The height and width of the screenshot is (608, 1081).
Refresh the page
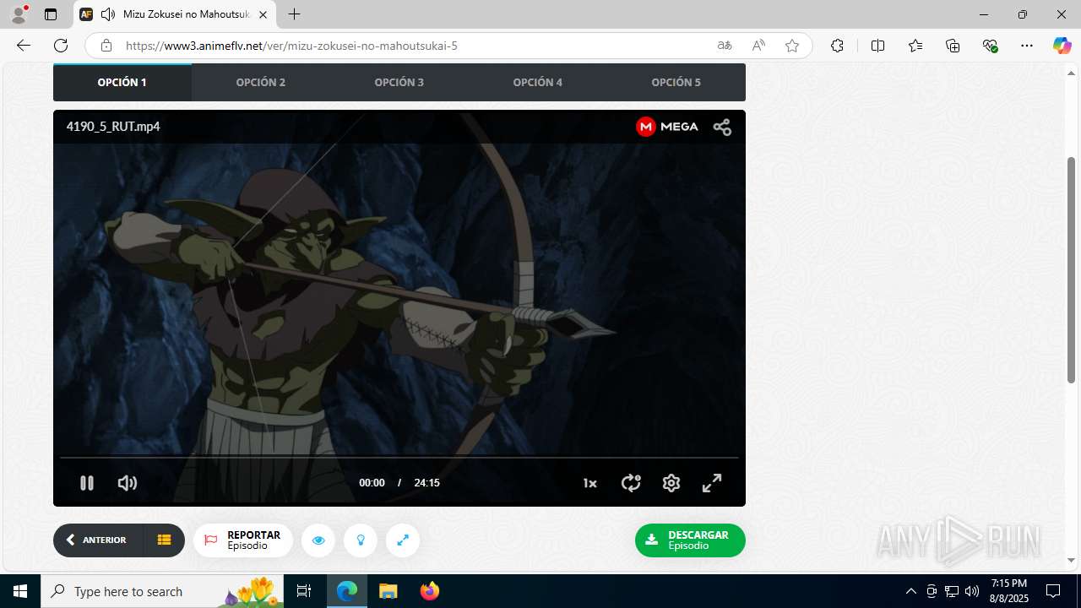coord(61,46)
